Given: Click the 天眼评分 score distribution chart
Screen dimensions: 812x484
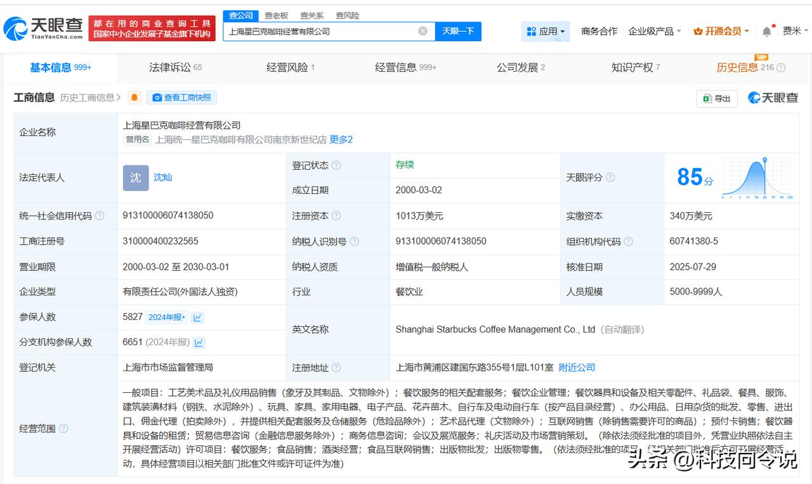Looking at the screenshot, I should pyautogui.click(x=757, y=179).
